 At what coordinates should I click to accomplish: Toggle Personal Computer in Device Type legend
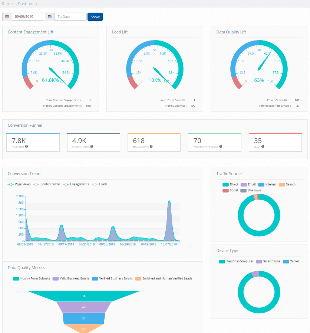[236, 261]
